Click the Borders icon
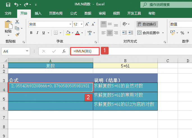Image resolution: width=192 pixels, height=138 pixels. (55, 33)
